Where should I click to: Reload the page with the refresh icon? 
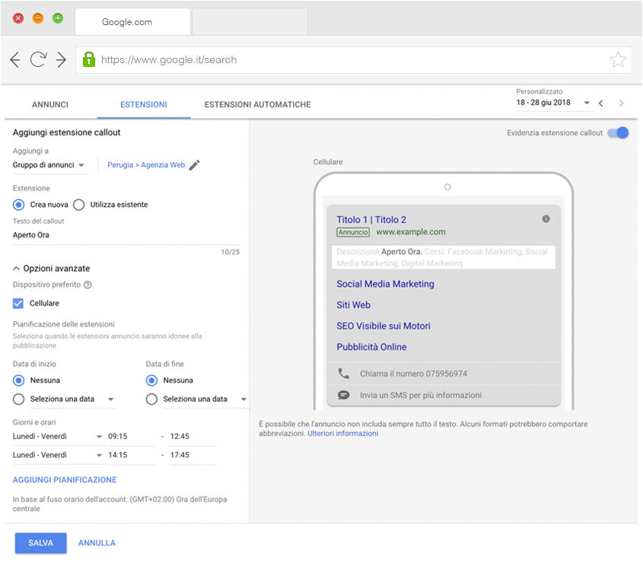pyautogui.click(x=39, y=60)
